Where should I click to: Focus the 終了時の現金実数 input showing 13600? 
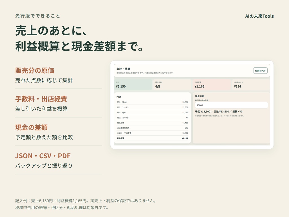point(231,105)
